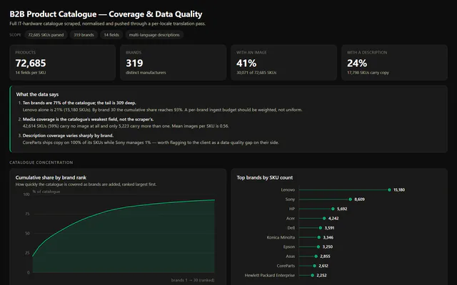Select the With an image 41% card
Viewport: 457px width, 285px height.
tap(283, 63)
